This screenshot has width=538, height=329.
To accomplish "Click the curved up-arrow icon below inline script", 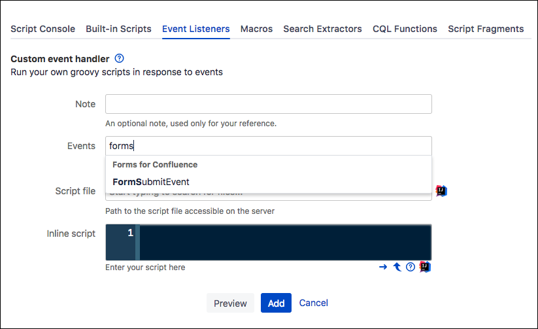I will point(397,267).
